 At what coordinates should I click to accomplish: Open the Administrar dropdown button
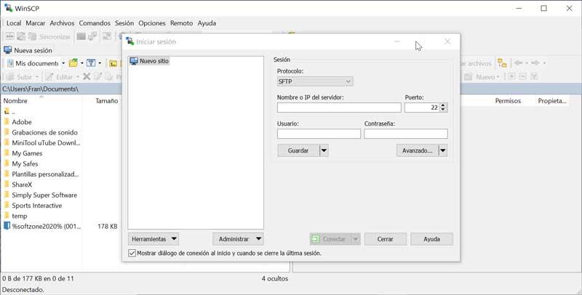coord(238,239)
